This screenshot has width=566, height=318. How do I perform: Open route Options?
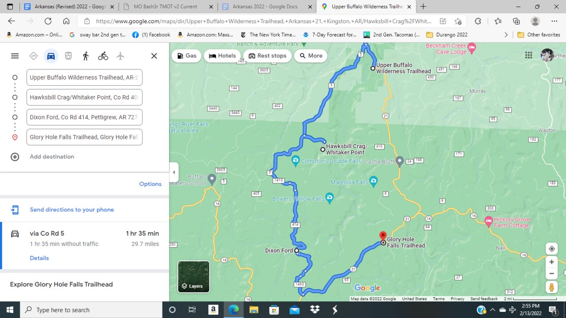150,184
